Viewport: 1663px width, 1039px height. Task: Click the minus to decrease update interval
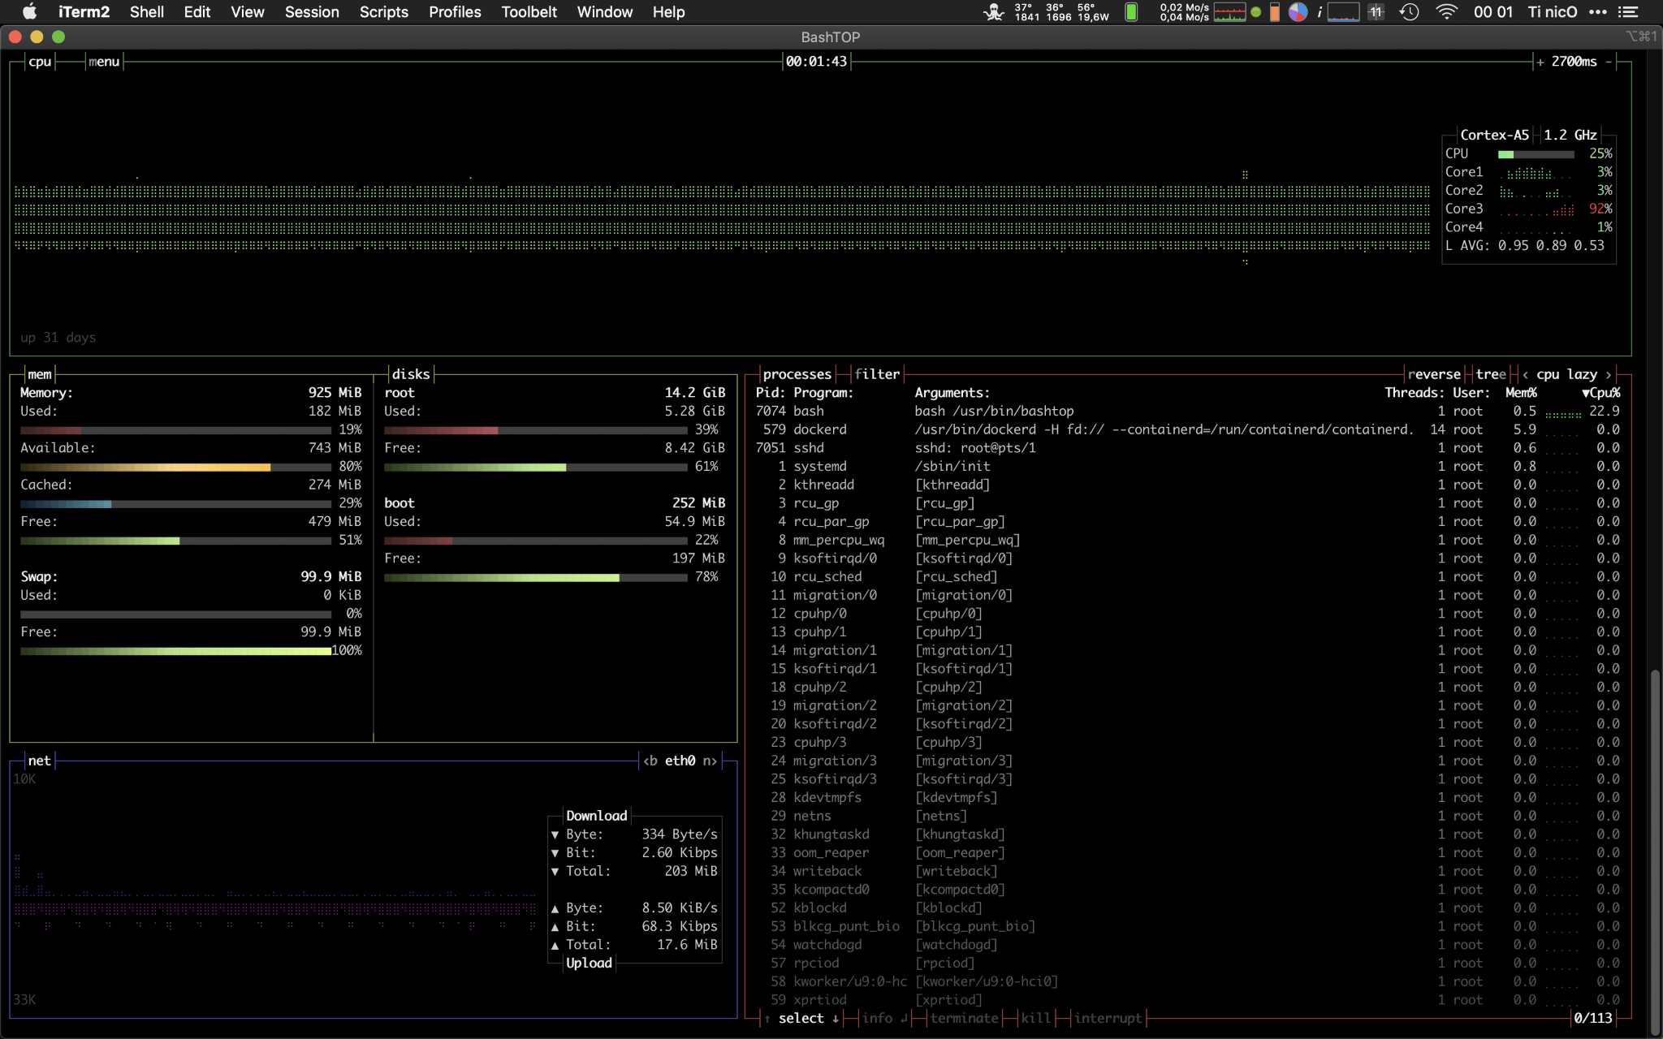tap(1609, 62)
